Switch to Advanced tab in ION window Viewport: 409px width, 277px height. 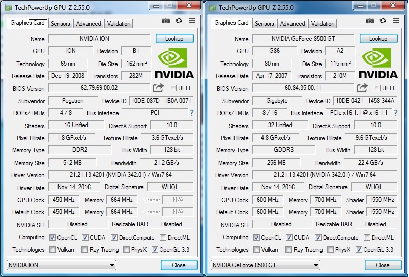click(x=89, y=24)
